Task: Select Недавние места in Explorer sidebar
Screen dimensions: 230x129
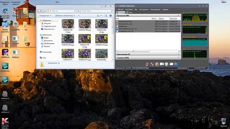Action: [49, 26]
